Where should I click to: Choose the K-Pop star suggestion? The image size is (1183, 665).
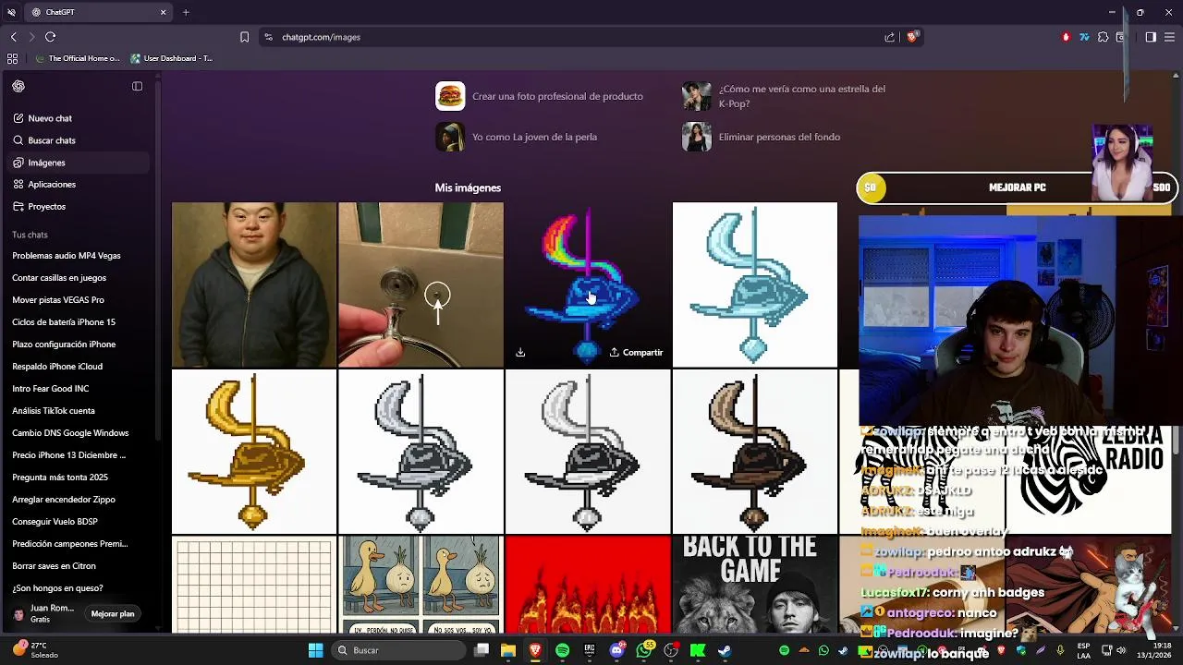coord(787,96)
